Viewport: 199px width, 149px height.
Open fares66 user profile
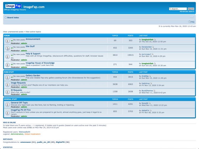click(145, 103)
